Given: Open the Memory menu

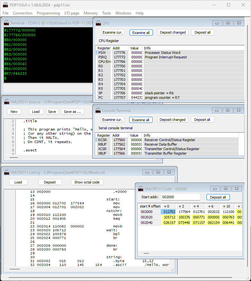Looking at the screenshot, I should point(90,13).
